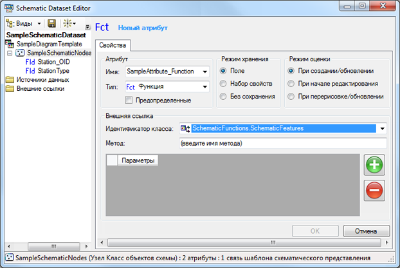Click the Отмена cancel button
Image resolution: width=400 pixels, height=268 pixels.
coord(367,231)
